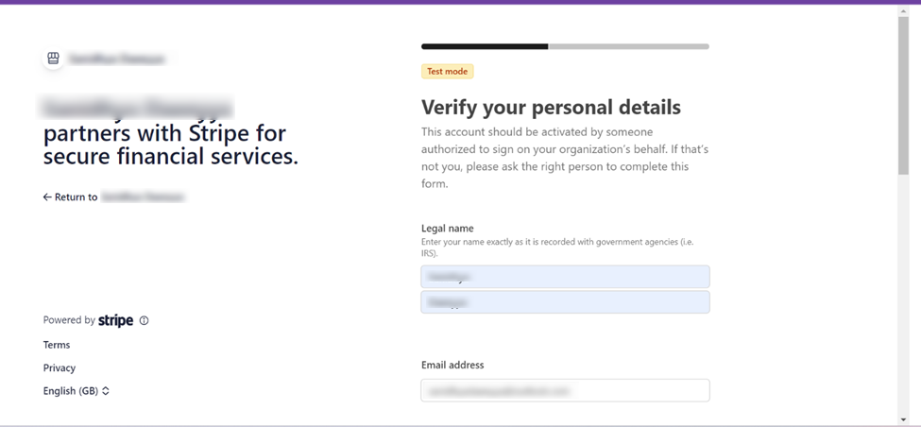Click the onboarding progress bar
Viewport: 921px width, 427px height.
point(565,46)
